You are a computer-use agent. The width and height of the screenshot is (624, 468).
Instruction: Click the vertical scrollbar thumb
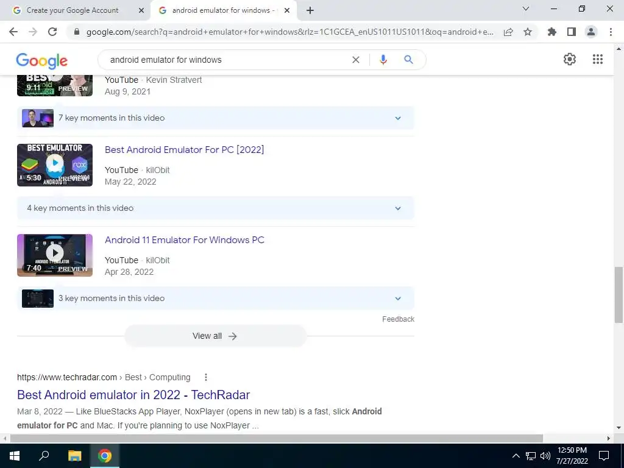619,295
